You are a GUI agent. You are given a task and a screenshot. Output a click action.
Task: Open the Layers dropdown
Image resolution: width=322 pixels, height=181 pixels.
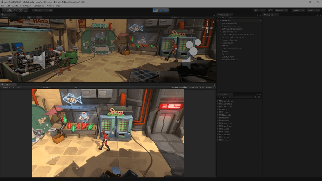click(x=298, y=10)
